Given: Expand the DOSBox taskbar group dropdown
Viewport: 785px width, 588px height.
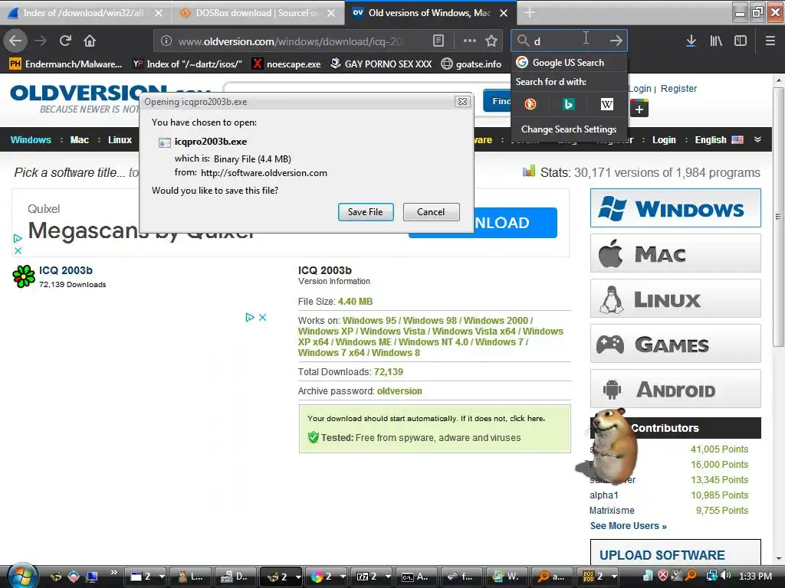Looking at the screenshot, I should point(614,577).
